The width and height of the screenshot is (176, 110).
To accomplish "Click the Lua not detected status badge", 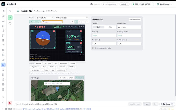I will 109,4.
